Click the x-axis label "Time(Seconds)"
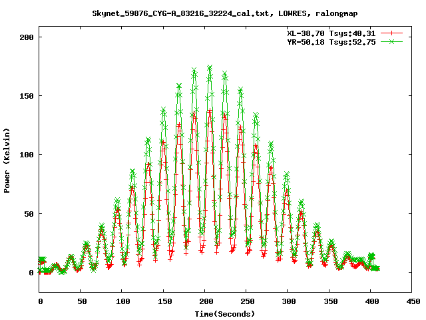426x320 pixels. [225, 314]
